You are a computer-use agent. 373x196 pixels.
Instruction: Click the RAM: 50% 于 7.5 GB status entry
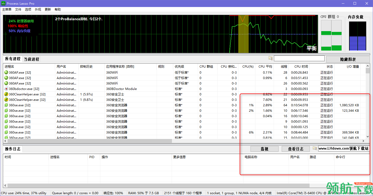pyautogui.click(x=144, y=193)
